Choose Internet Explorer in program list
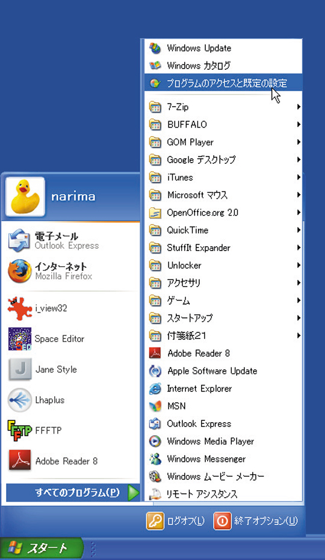 point(223,388)
